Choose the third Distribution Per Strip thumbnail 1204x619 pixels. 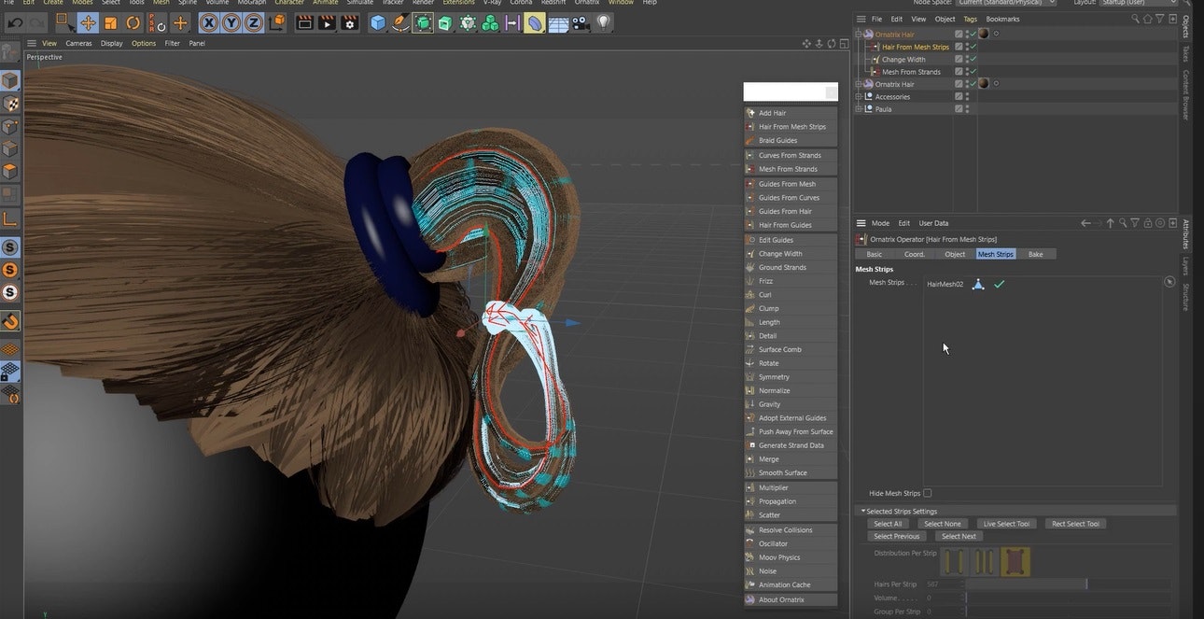click(1015, 561)
